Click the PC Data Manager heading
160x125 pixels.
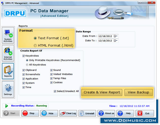pos(49,11)
